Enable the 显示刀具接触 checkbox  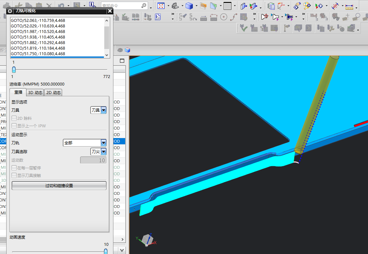click(14, 175)
